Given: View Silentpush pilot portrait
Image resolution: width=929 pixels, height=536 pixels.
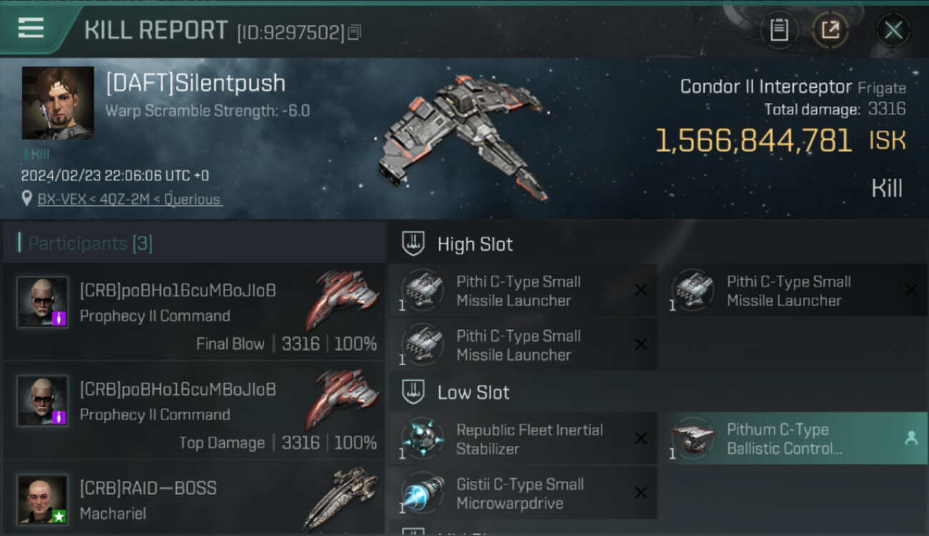Looking at the screenshot, I should [x=58, y=103].
